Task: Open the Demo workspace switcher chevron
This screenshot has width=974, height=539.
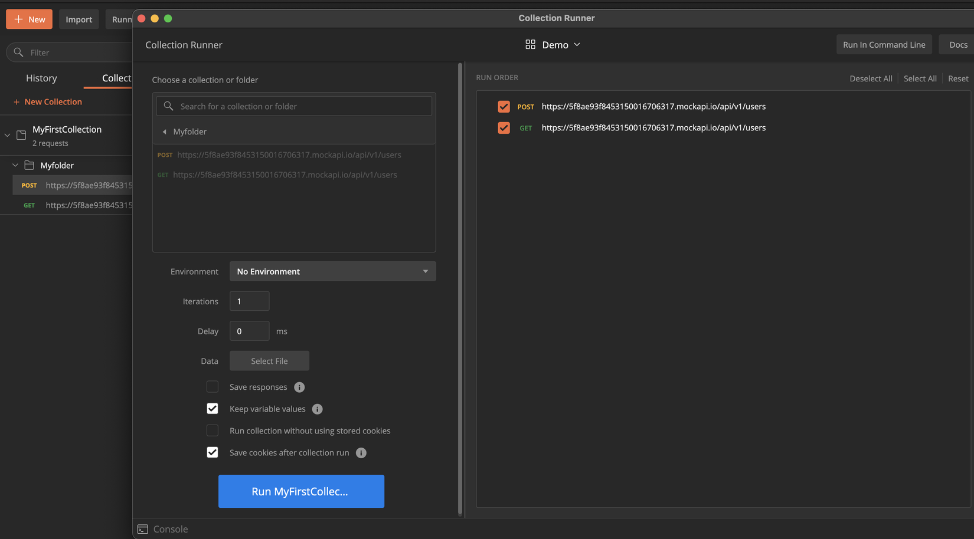Action: coord(577,45)
